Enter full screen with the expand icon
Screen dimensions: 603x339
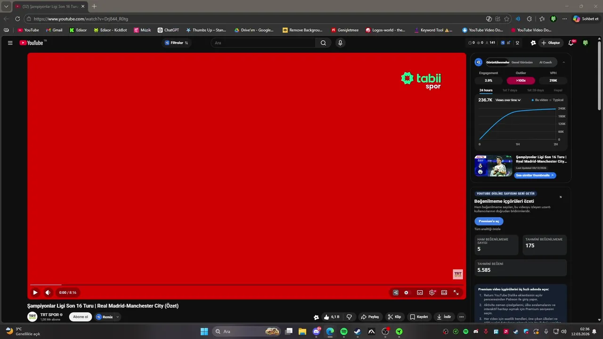[x=456, y=292]
